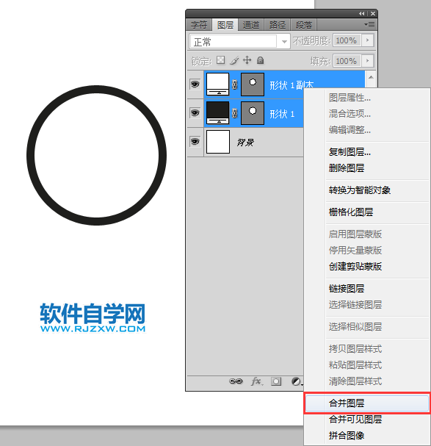
Task: Choose 合并可见图层 from context menu
Action: pyautogui.click(x=367, y=420)
